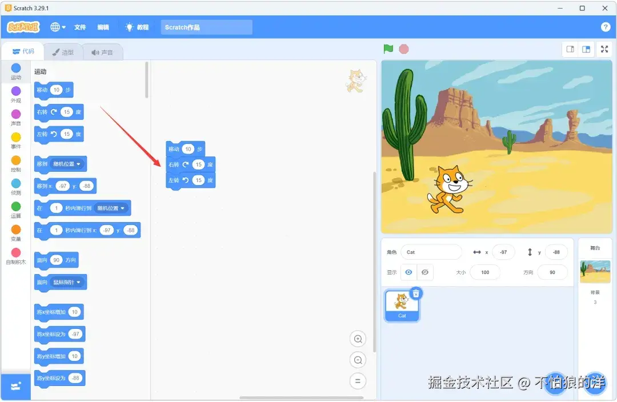Delete the Cat sprite via trash badge
Screen dimensions: 617x402
[415, 293]
